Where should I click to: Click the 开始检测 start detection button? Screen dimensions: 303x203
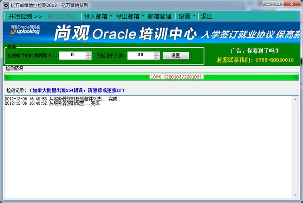(x=25, y=16)
